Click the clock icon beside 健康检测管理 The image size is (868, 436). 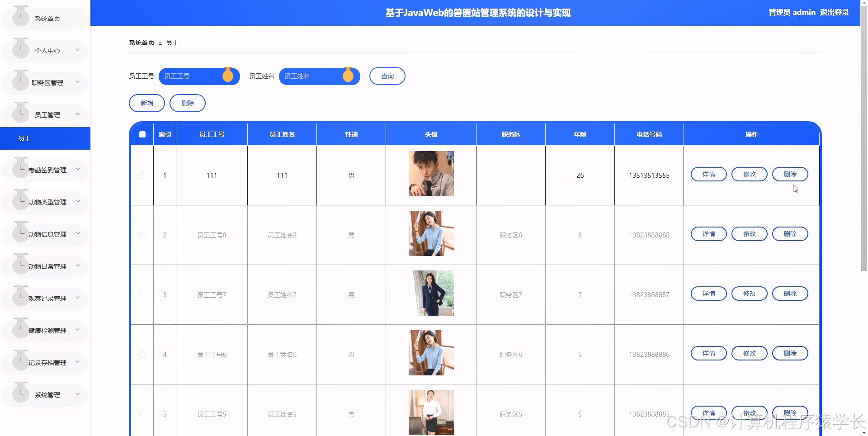pyautogui.click(x=21, y=329)
